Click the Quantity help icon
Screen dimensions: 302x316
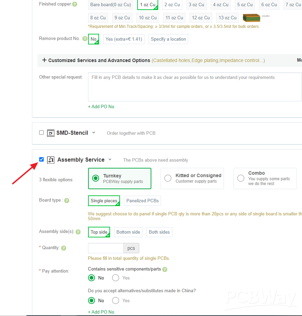pos(64,247)
